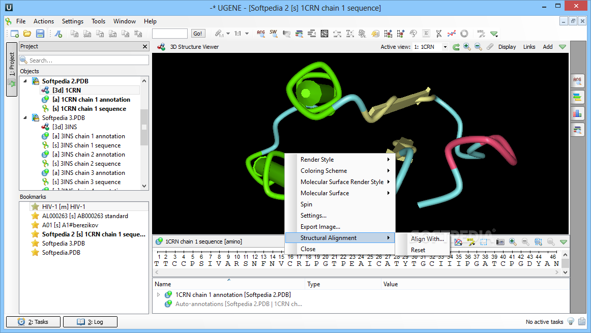Click Settings... in the context menu

pyautogui.click(x=340, y=216)
